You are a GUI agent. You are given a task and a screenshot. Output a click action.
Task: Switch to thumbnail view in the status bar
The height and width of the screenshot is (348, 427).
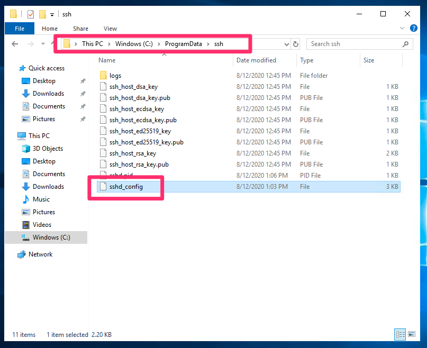click(412, 334)
